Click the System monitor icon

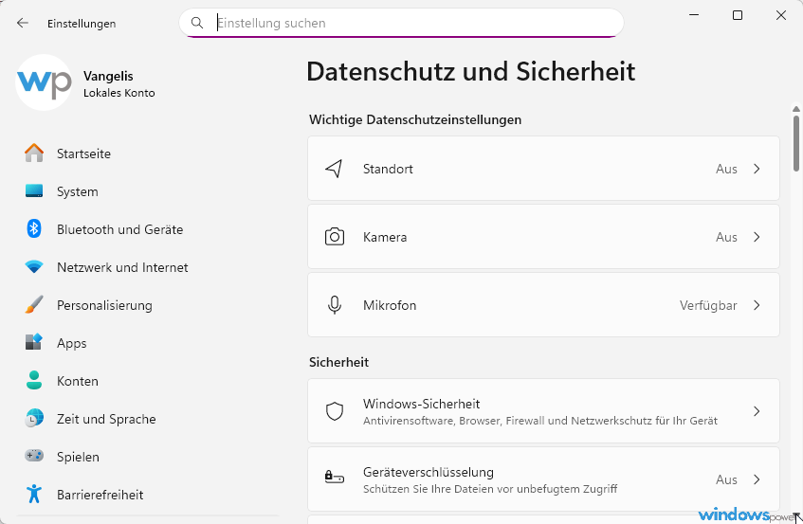(34, 190)
